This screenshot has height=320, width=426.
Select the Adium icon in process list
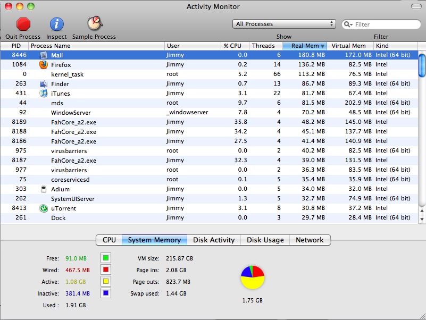pos(44,189)
